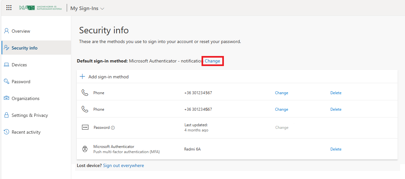This screenshot has width=405, height=179.
Task: Click Add sign-in method text
Action: (x=108, y=77)
